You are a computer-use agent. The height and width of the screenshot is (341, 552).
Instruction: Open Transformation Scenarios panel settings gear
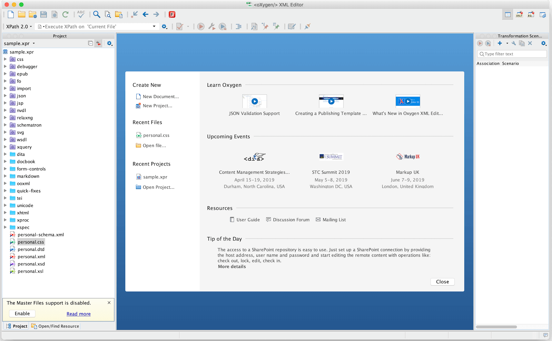pos(544,43)
